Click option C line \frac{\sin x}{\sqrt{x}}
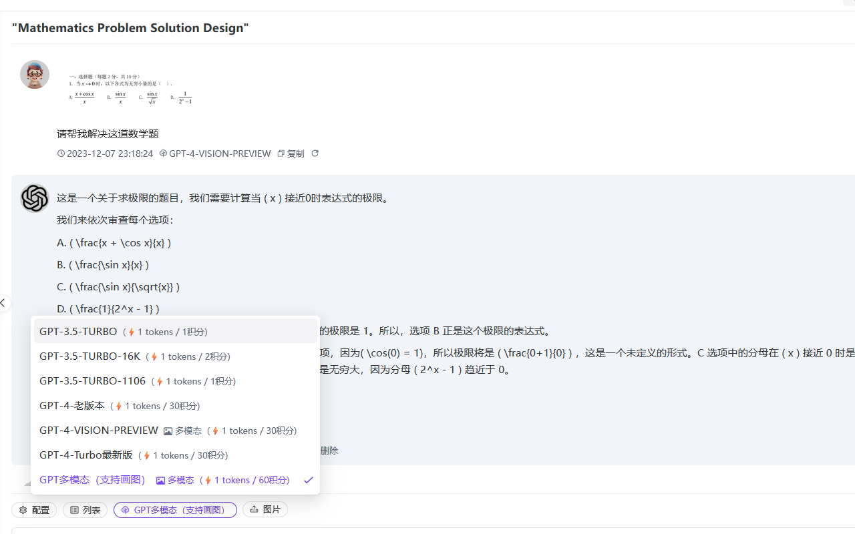The height and width of the screenshot is (534, 855). click(x=118, y=286)
